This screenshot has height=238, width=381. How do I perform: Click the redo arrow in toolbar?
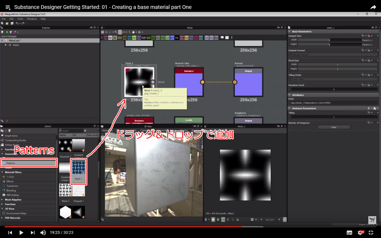pyautogui.click(x=23, y=23)
